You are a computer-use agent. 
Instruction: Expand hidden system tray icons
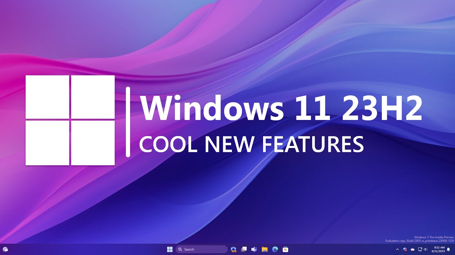397,249
